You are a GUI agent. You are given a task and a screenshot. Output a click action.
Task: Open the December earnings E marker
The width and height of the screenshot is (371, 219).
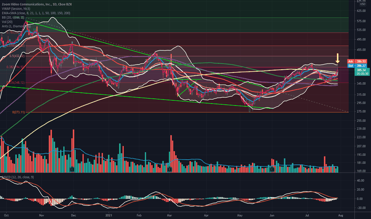coord(72,169)
